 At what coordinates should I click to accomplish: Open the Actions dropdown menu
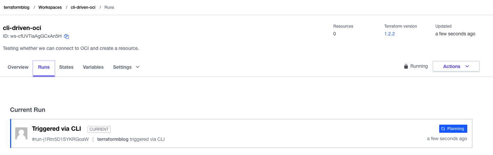pos(456,66)
